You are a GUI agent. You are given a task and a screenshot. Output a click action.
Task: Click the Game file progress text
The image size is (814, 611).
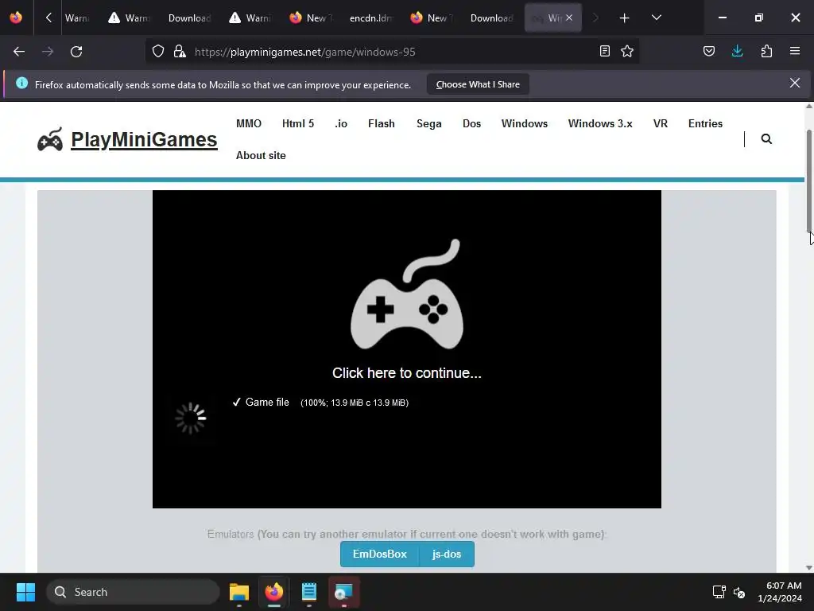pyautogui.click(x=320, y=402)
